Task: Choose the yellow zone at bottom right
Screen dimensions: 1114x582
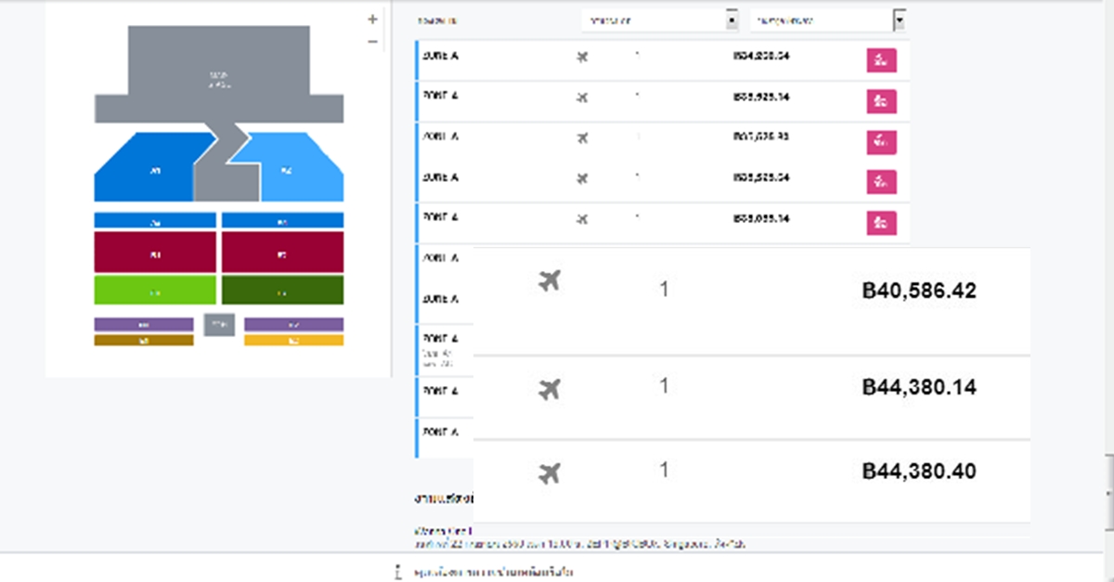Action: tap(293, 341)
